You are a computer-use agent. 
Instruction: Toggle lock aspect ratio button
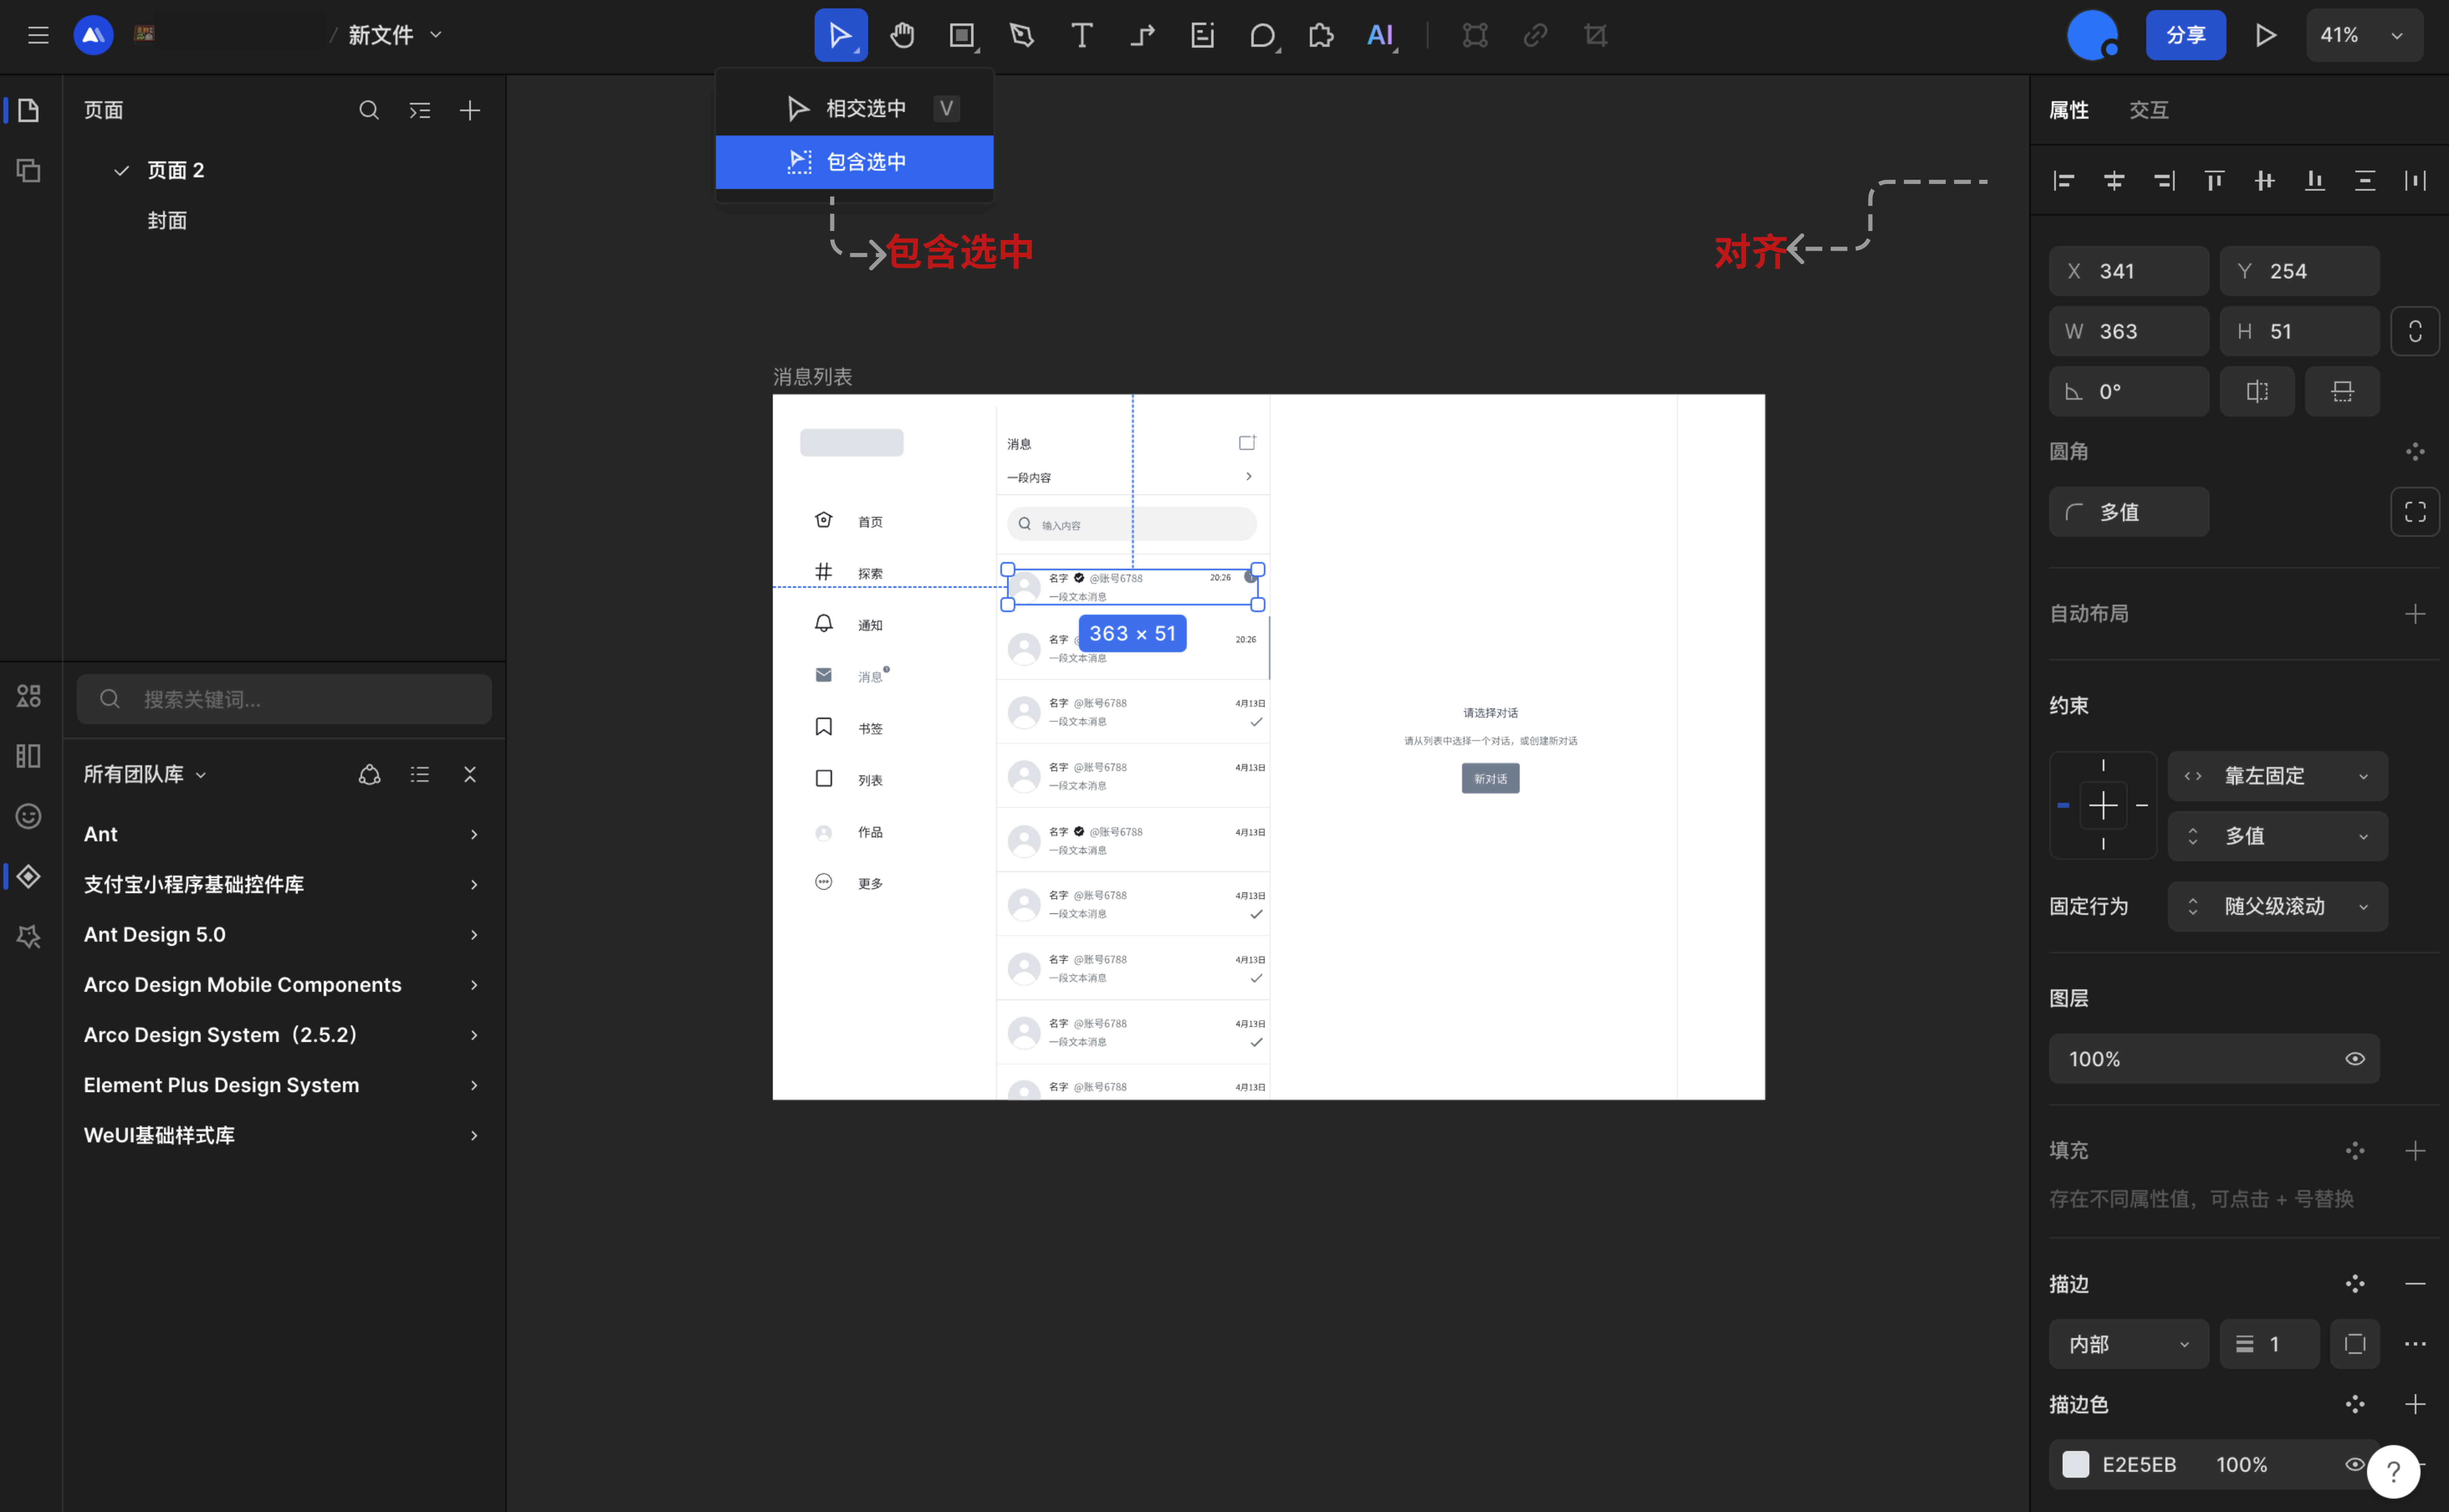(x=2415, y=331)
